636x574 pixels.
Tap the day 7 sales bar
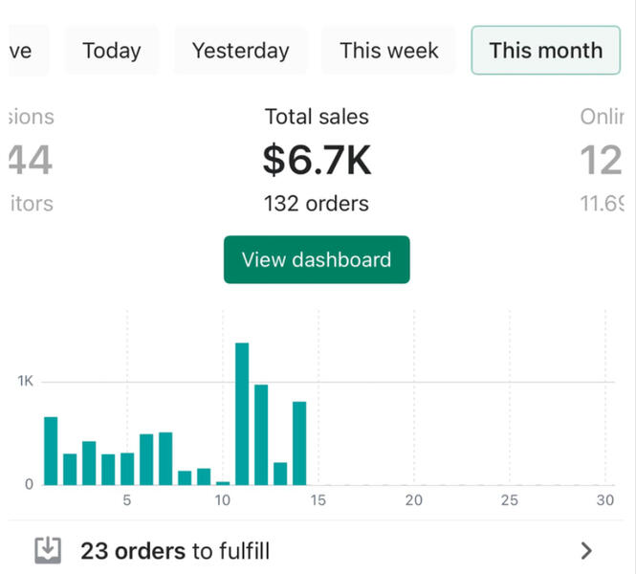click(x=165, y=458)
